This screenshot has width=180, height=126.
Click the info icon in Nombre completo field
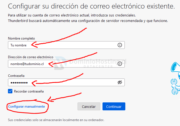tap(120, 45)
